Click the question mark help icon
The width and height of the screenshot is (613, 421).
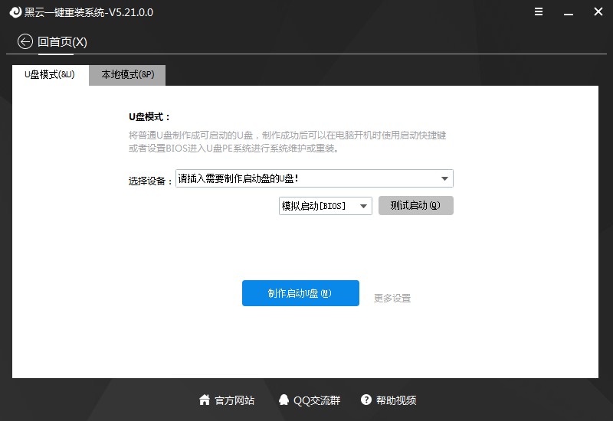[366, 400]
